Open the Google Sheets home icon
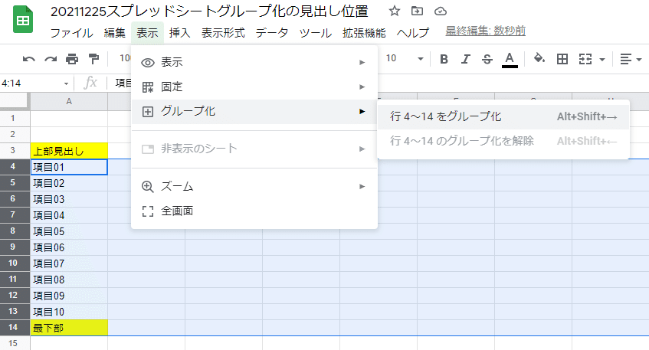 tap(23, 19)
